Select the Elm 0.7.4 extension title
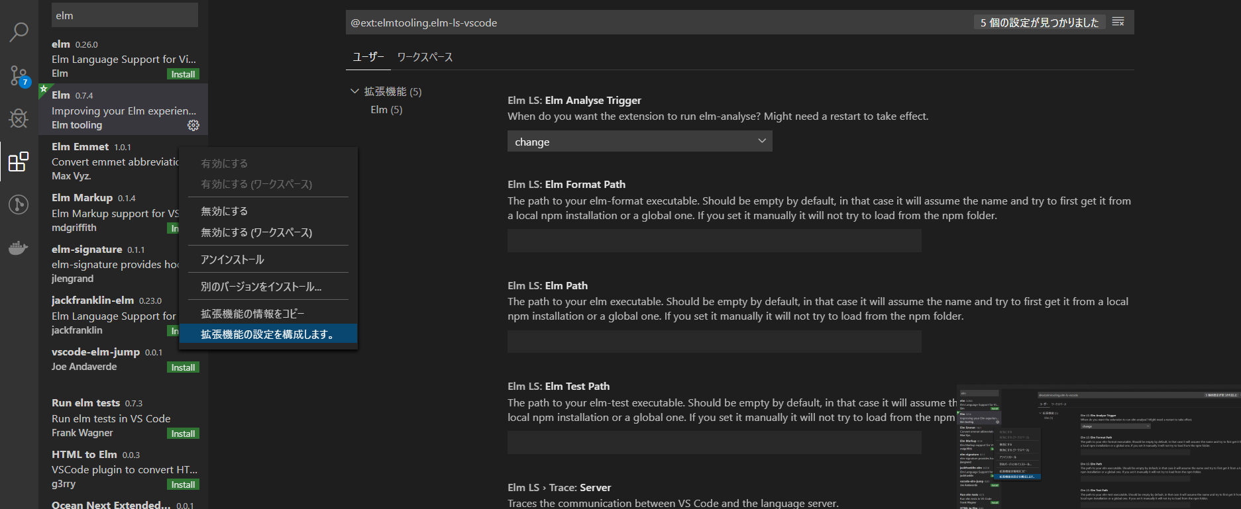The width and height of the screenshot is (1241, 509). [x=61, y=95]
